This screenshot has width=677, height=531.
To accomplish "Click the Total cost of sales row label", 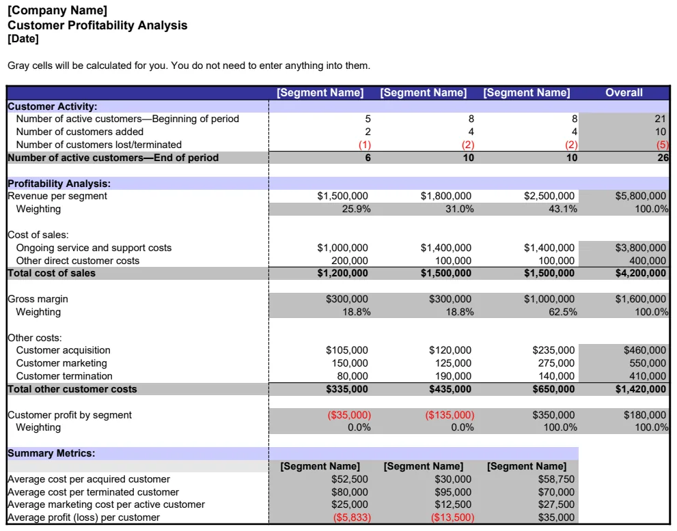I will 51,274.
